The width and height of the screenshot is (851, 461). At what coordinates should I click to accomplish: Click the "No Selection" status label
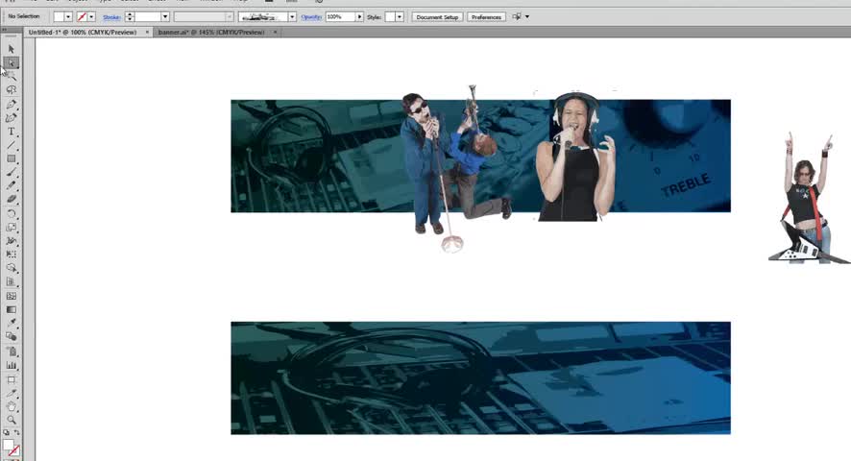24,16
